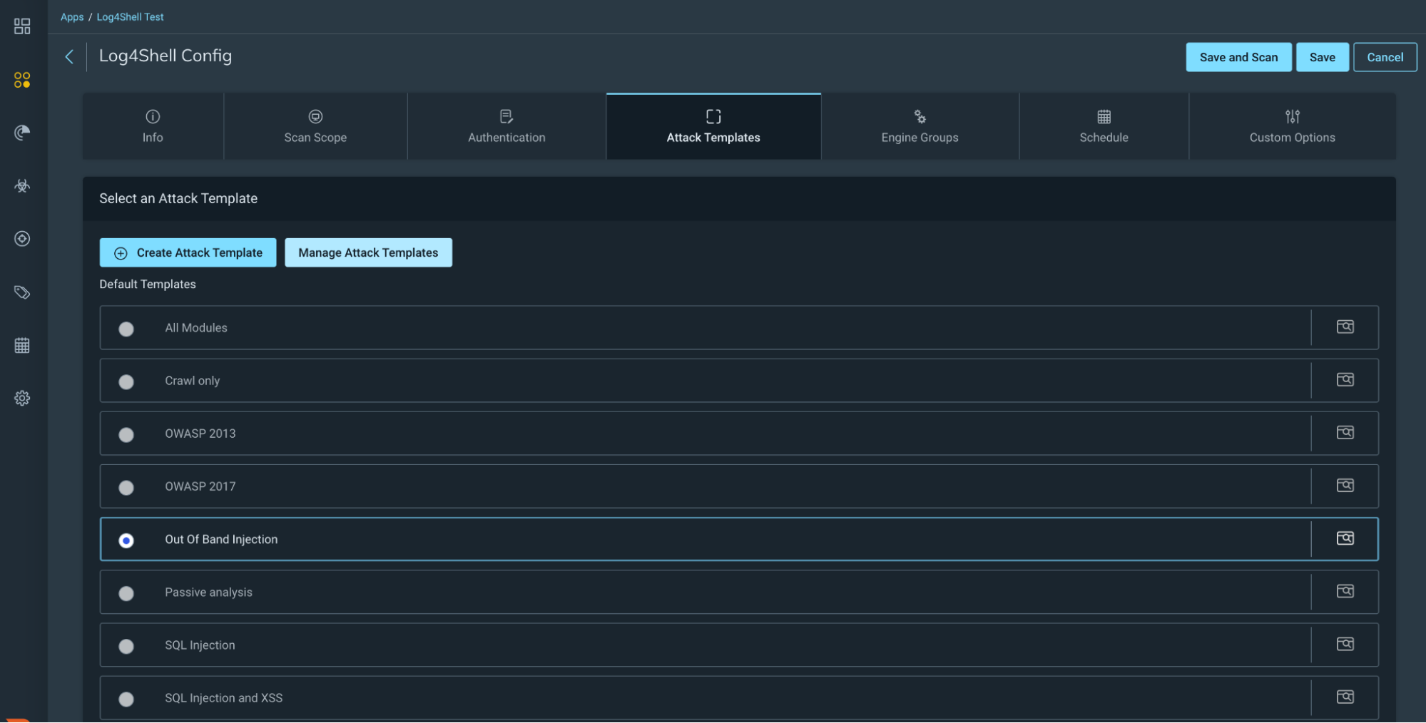Go to the Custom Options tab

tap(1292, 126)
